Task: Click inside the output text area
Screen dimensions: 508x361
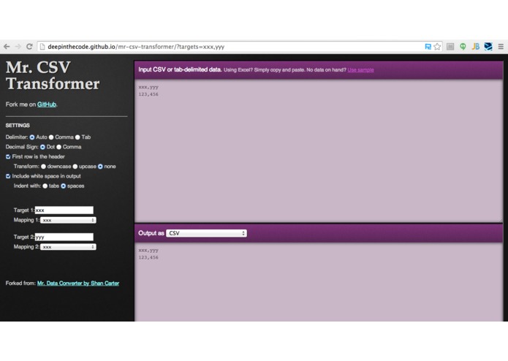Action: pyautogui.click(x=319, y=282)
